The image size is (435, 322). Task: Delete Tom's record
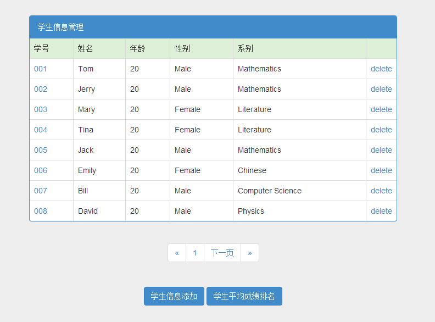[x=381, y=69]
